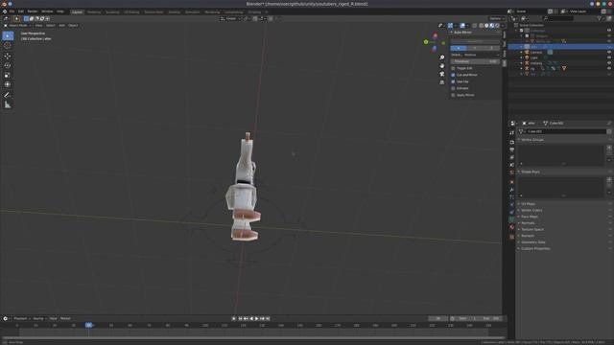Switch viewport to wireframe shading
Screen dimensions: 614x345
pos(482,26)
